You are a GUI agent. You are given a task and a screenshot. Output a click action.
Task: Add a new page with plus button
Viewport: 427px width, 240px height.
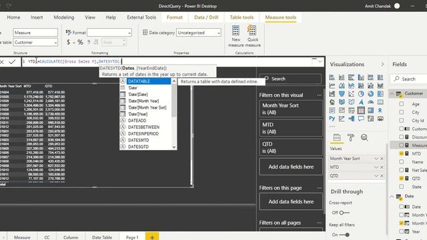pos(152,237)
